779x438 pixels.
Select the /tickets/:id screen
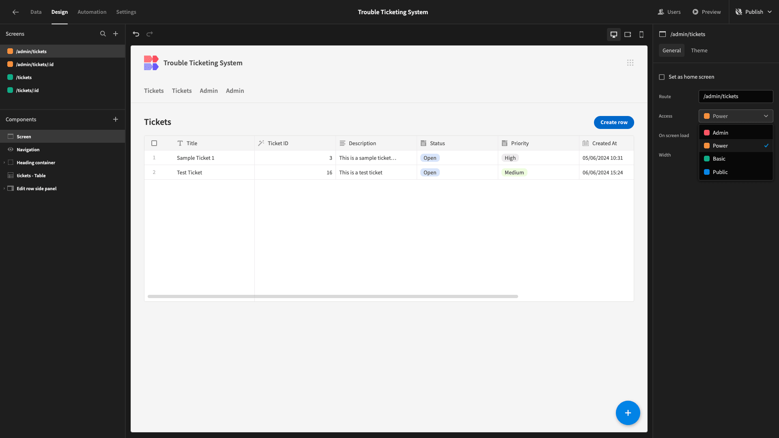click(62, 90)
